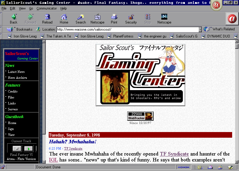This screenshot has height=171, width=239.
Task: Open the Communicator menu
Action: (47, 8)
